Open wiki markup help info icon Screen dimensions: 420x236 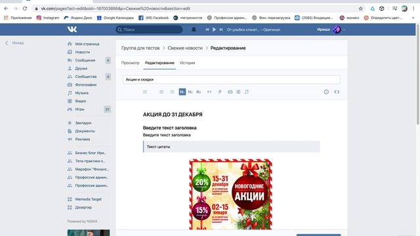[x=326, y=92]
